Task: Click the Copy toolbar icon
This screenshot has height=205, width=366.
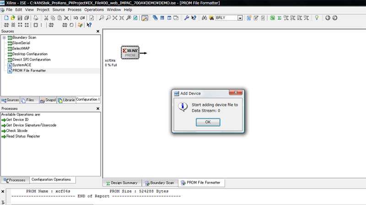Action: pos(53,18)
